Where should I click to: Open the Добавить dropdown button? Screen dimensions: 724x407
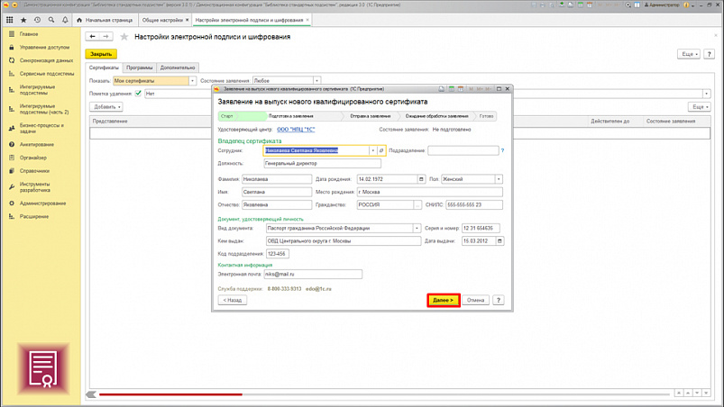click(x=106, y=107)
